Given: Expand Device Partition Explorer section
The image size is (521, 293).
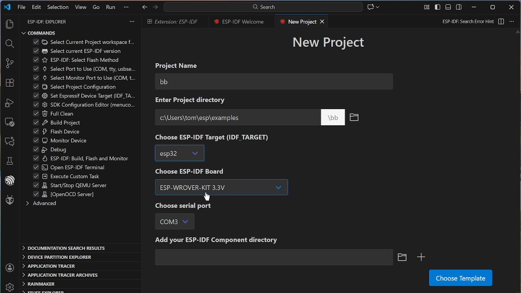Looking at the screenshot, I should (59, 257).
